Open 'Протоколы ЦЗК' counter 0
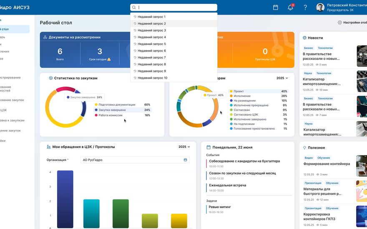367x229 pixels. (265, 54)
